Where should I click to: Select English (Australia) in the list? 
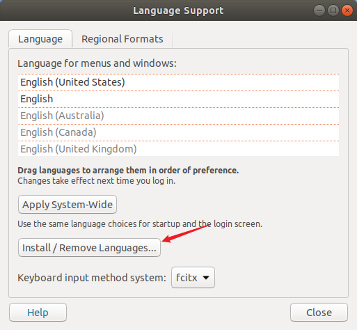coord(178,116)
